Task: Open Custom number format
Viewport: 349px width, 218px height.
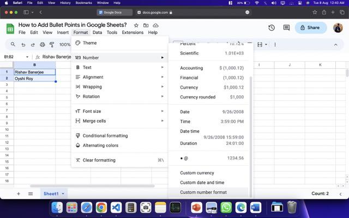Action: (x=209, y=192)
